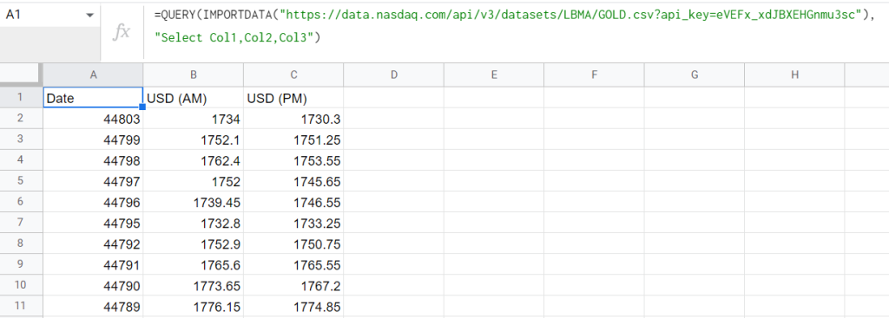Select column H header

(794, 75)
